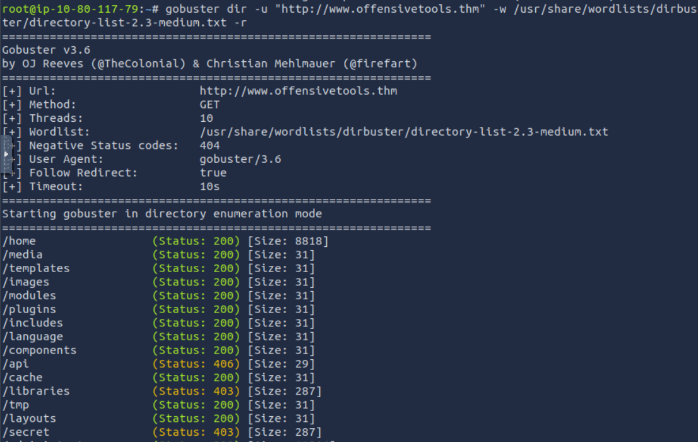Select the /libraries directory result
Screen dimensions: 698x442
[x=36, y=391]
